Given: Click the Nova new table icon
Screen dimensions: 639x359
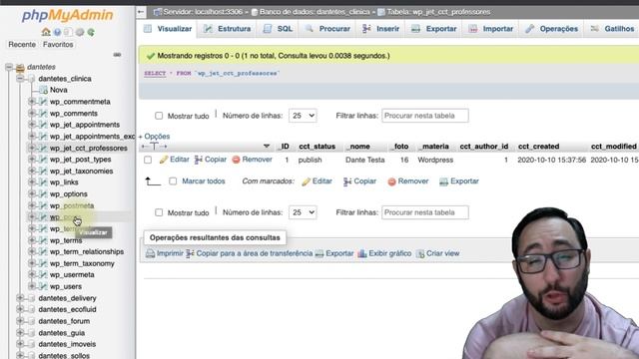Looking at the screenshot, I should 43,90.
